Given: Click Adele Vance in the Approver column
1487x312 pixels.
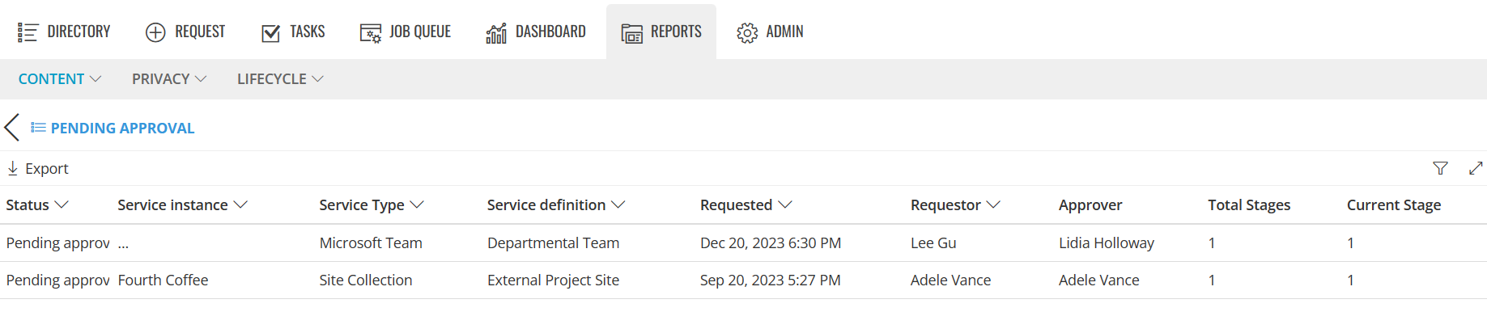Looking at the screenshot, I should coord(1099,280).
